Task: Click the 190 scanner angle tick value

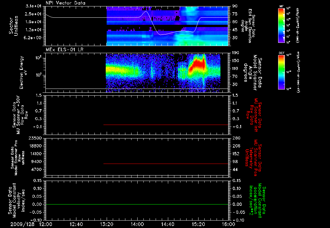Action: [236, 53]
